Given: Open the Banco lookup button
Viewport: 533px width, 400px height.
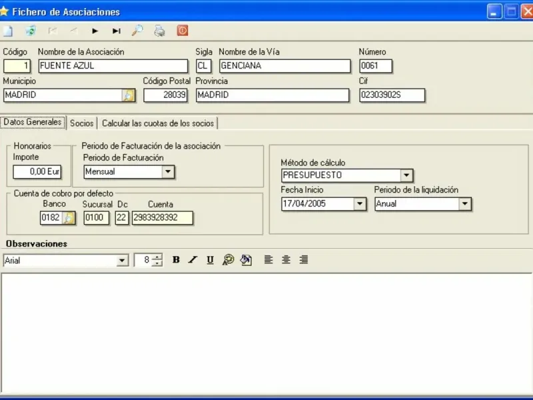Looking at the screenshot, I should [69, 218].
